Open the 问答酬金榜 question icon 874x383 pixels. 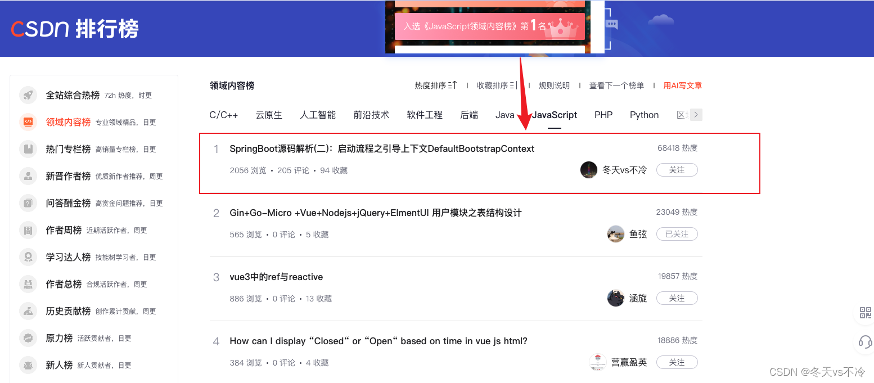point(28,203)
